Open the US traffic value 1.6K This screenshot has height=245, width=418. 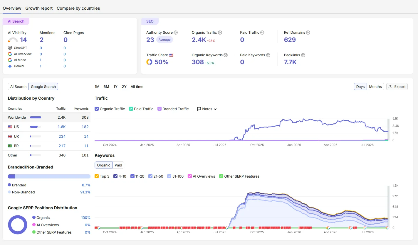coord(62,127)
